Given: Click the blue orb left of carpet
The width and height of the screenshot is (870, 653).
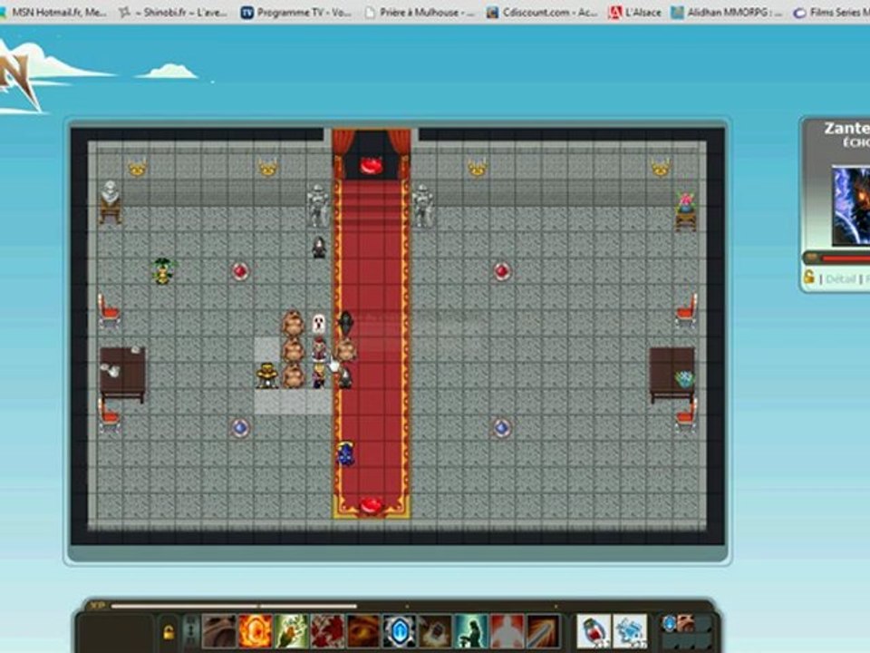Looking at the screenshot, I should [x=239, y=427].
